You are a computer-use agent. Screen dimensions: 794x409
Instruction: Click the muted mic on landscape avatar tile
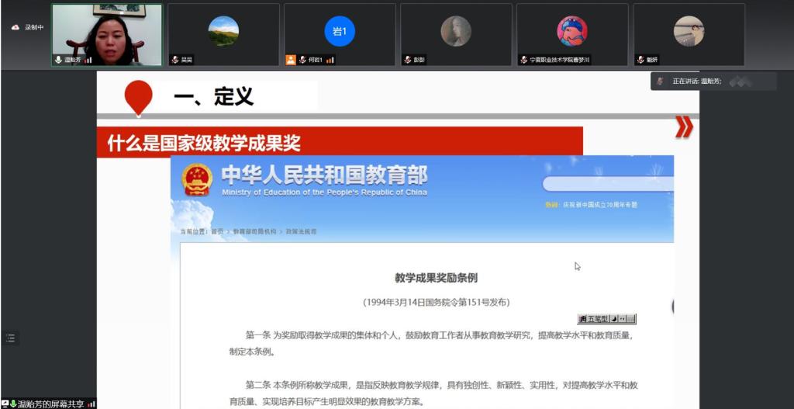175,60
